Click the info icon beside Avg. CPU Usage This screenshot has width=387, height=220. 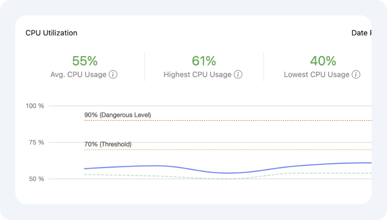[x=113, y=74]
